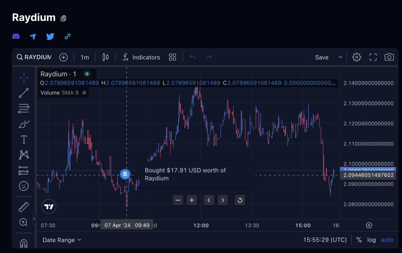Viewport: 402px width, 253px height.
Task: Open the emoji icons tool
Action: (24, 186)
